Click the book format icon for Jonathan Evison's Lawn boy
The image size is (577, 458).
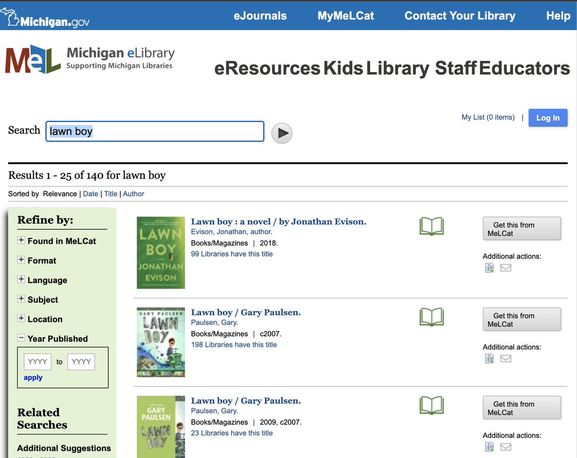pyautogui.click(x=431, y=226)
